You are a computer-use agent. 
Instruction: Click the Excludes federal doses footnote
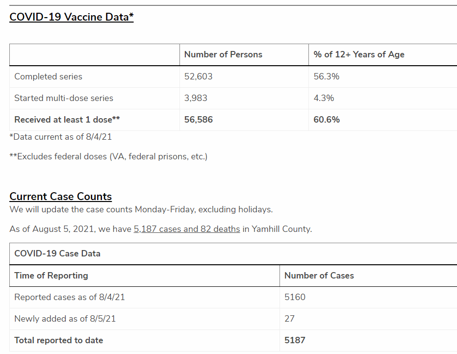[108, 157]
